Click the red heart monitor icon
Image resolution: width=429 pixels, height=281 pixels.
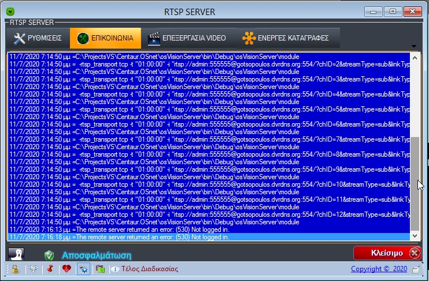66,269
